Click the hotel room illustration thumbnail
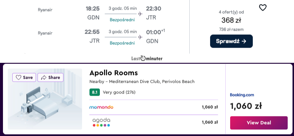This screenshot has width=294, height=136. pyautogui.click(x=45, y=99)
